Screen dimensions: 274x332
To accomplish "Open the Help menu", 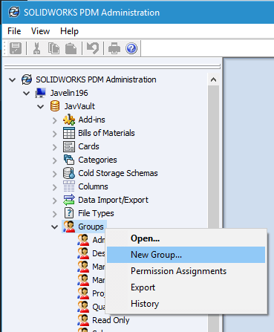I will tap(69, 31).
